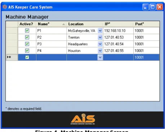Select the new-row indicator with asterisk
165x132 pixels.
(x=12, y=57)
